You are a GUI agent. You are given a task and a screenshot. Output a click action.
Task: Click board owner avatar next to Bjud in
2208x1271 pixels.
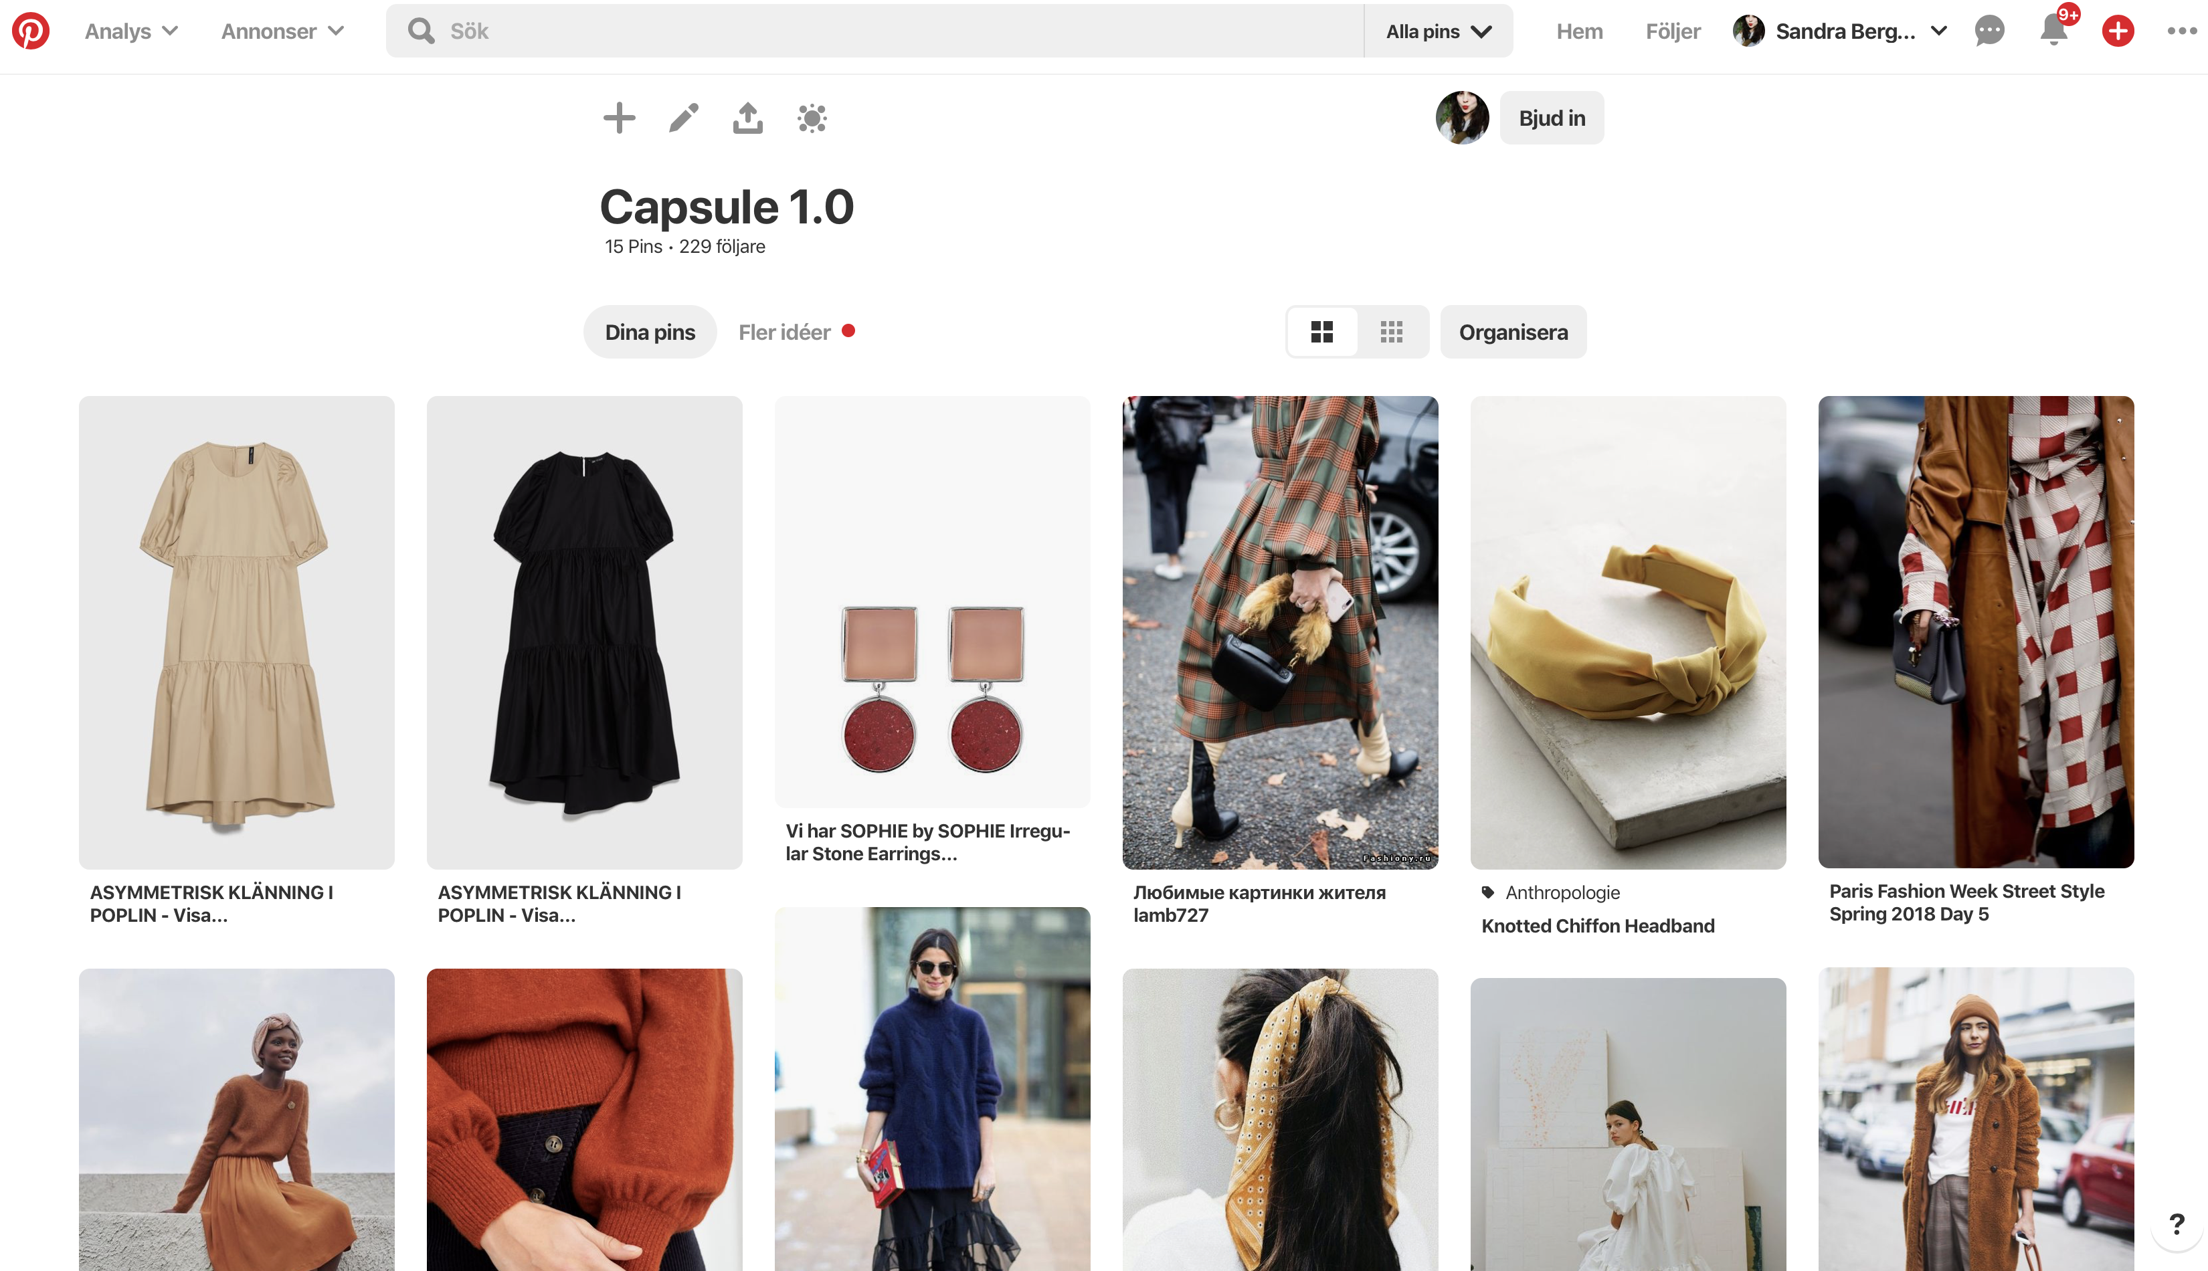(x=1463, y=117)
